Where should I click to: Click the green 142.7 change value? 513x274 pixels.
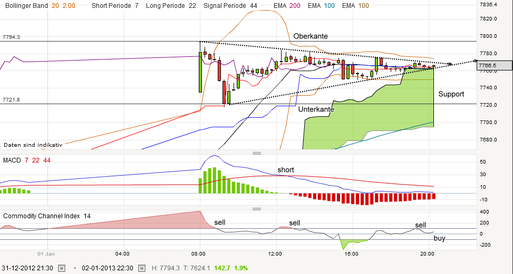222,268
